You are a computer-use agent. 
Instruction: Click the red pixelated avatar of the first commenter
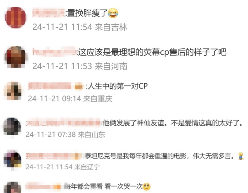click(16, 17)
